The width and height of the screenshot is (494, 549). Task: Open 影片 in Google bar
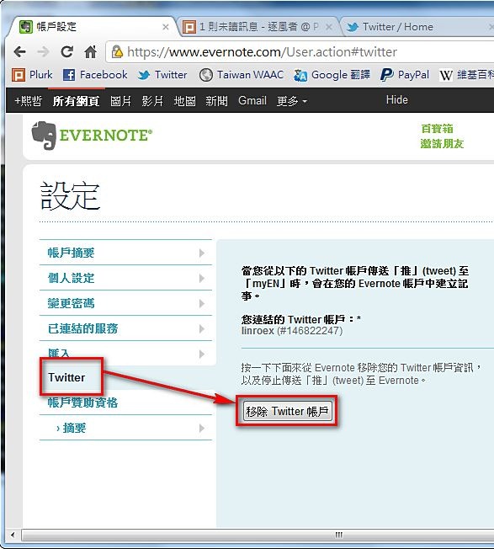point(152,101)
